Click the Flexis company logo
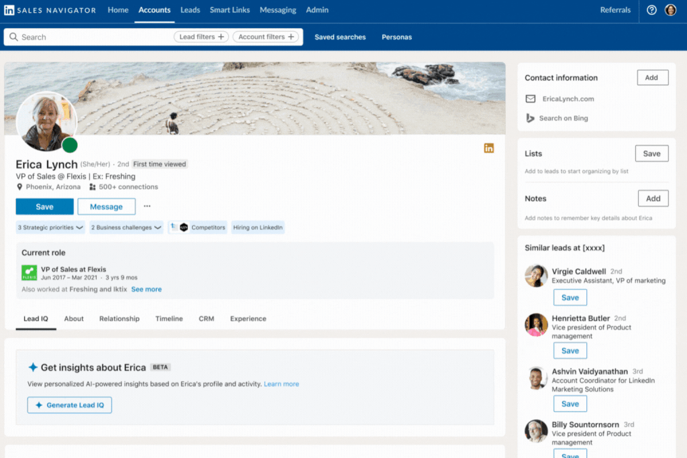The image size is (687, 458). (x=30, y=273)
